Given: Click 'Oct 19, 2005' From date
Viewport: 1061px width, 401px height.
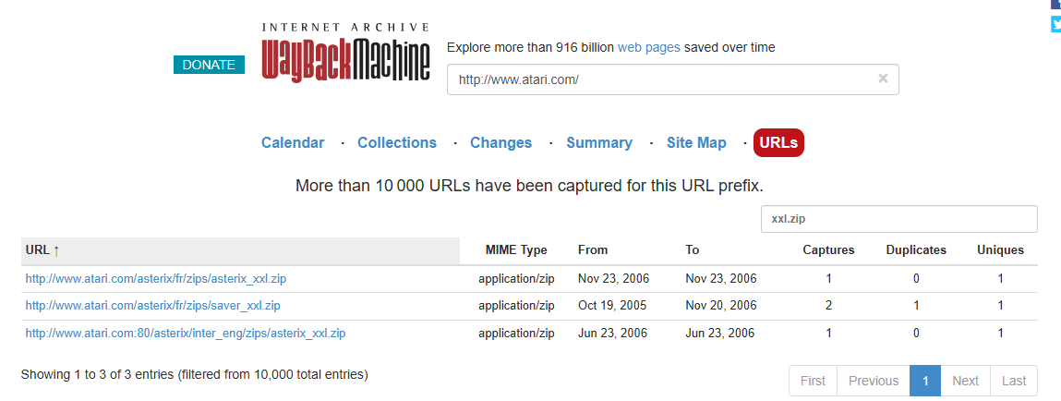Looking at the screenshot, I should pyautogui.click(x=612, y=306).
